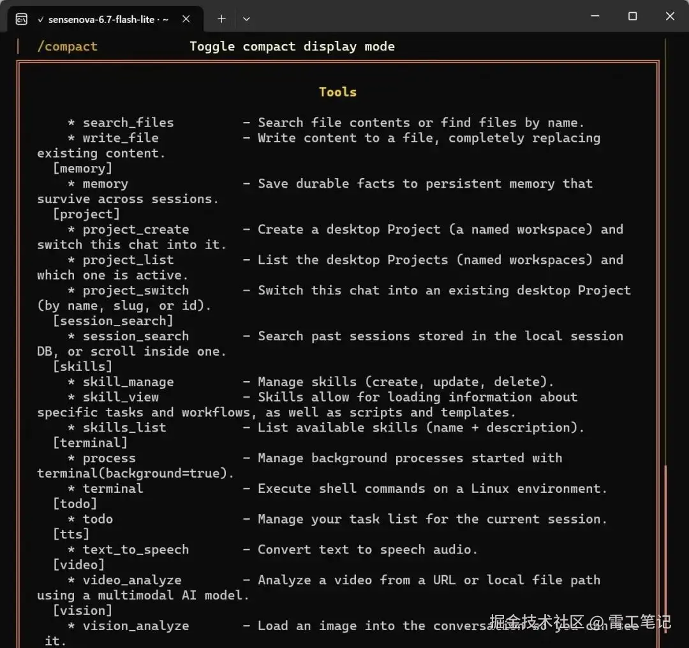Click the video_analyze tool name

[x=132, y=580]
